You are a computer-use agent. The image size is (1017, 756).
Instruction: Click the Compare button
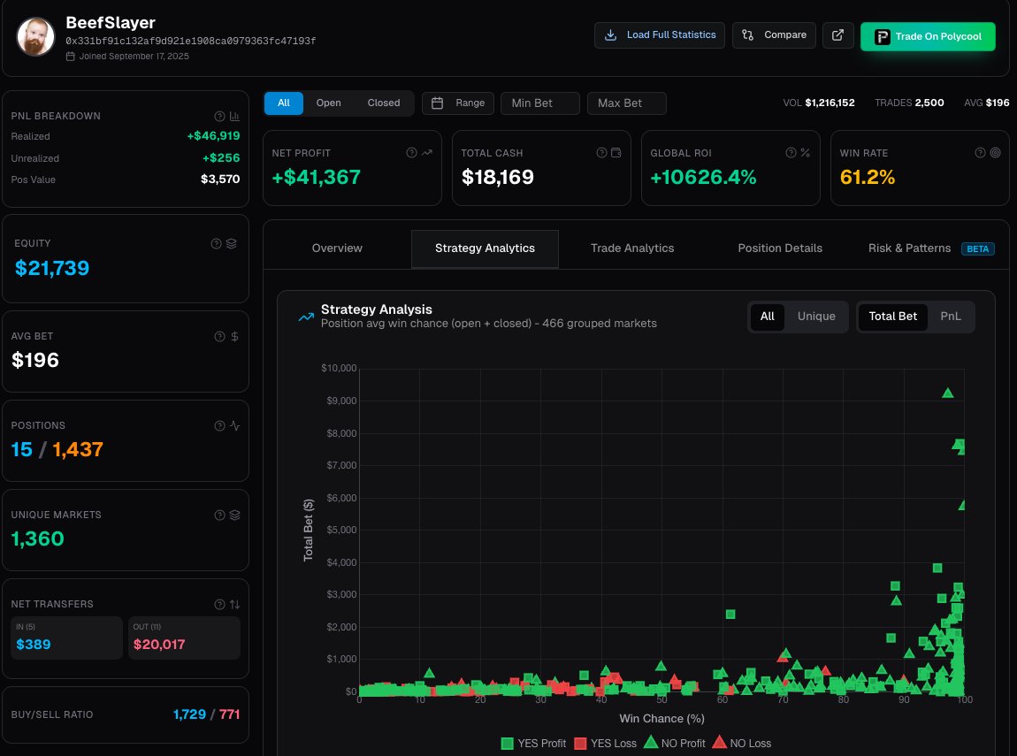pyautogui.click(x=774, y=35)
